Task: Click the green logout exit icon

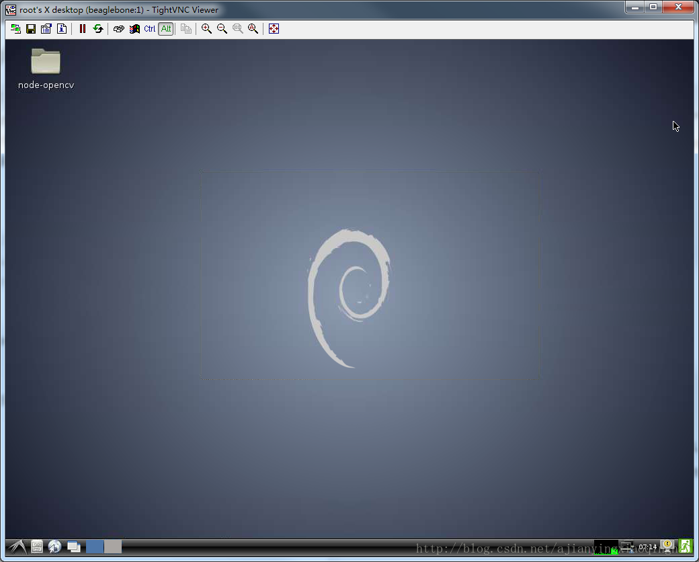Action: click(685, 547)
